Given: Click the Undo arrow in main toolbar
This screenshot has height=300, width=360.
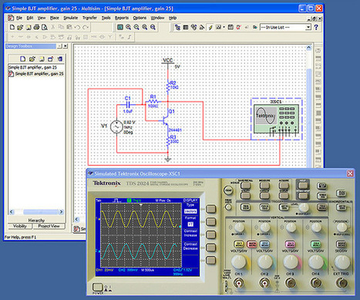Looking at the screenshot, I should [77, 27].
